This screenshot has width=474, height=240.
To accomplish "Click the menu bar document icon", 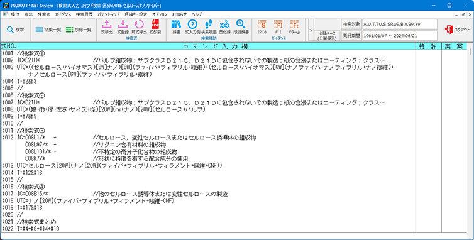I will pyautogui.click(x=5, y=14).
